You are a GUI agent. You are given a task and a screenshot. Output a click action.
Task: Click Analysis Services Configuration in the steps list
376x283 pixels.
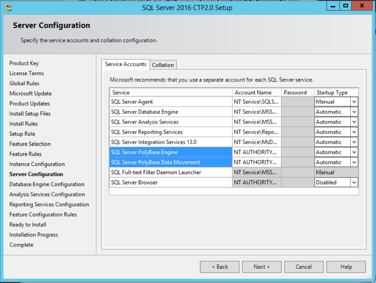point(47,194)
